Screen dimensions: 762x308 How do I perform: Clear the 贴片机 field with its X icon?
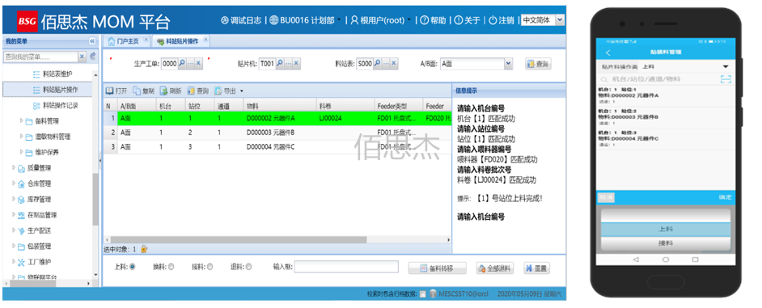click(296, 64)
